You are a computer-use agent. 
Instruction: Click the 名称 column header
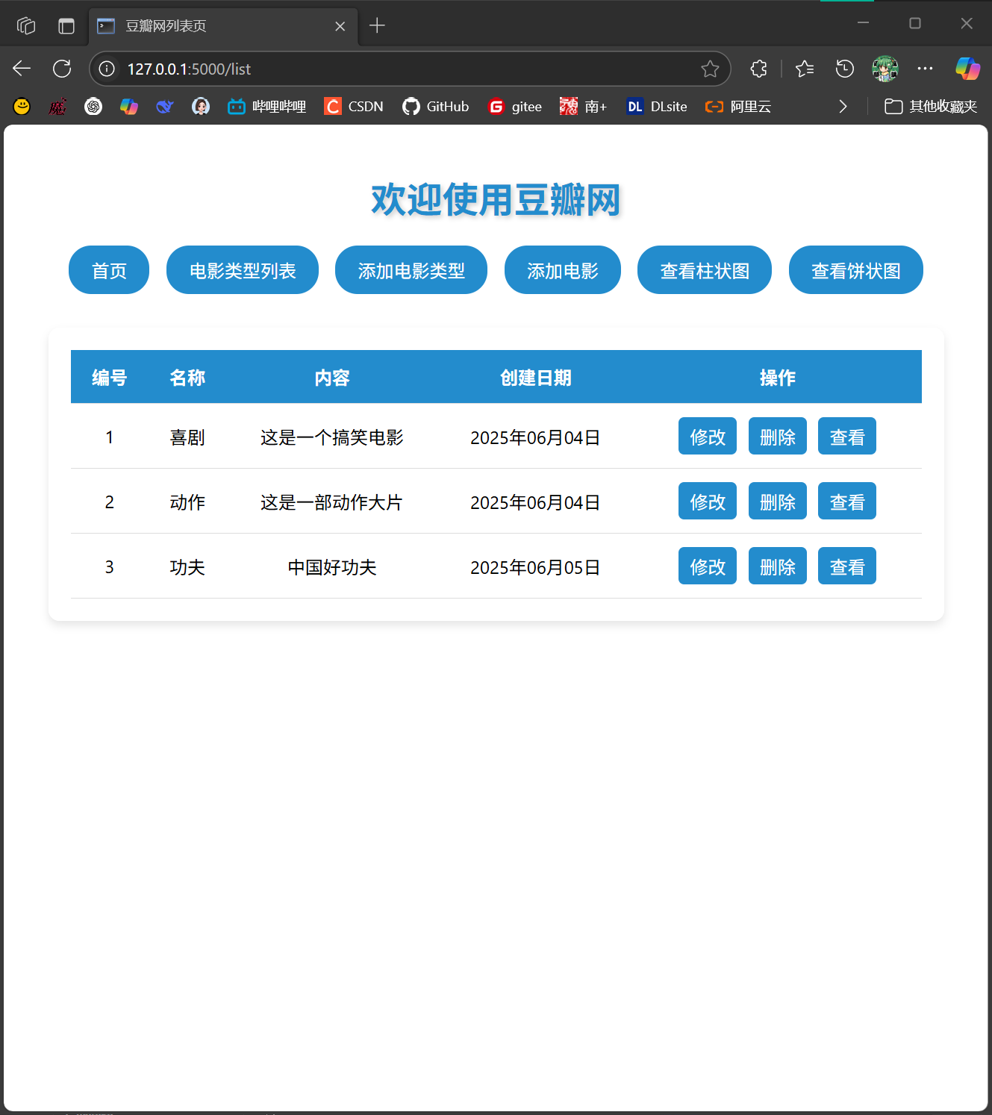187,378
